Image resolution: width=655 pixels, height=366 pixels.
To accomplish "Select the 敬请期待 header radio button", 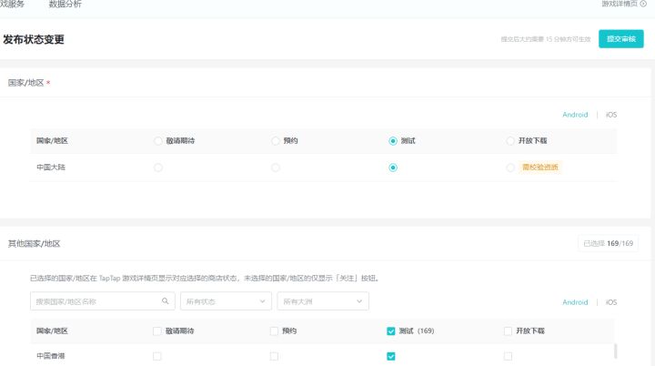I will point(158,141).
